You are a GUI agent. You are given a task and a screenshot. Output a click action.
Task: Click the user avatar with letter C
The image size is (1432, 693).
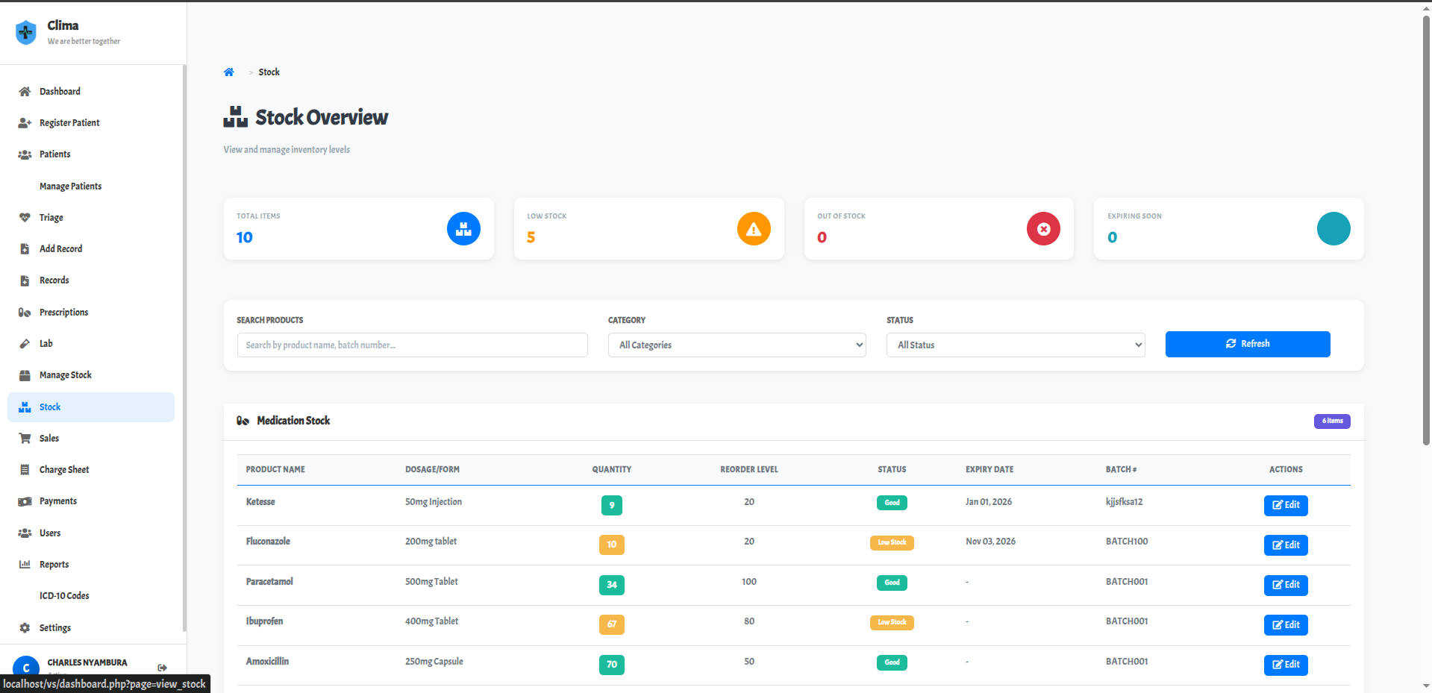point(26,668)
